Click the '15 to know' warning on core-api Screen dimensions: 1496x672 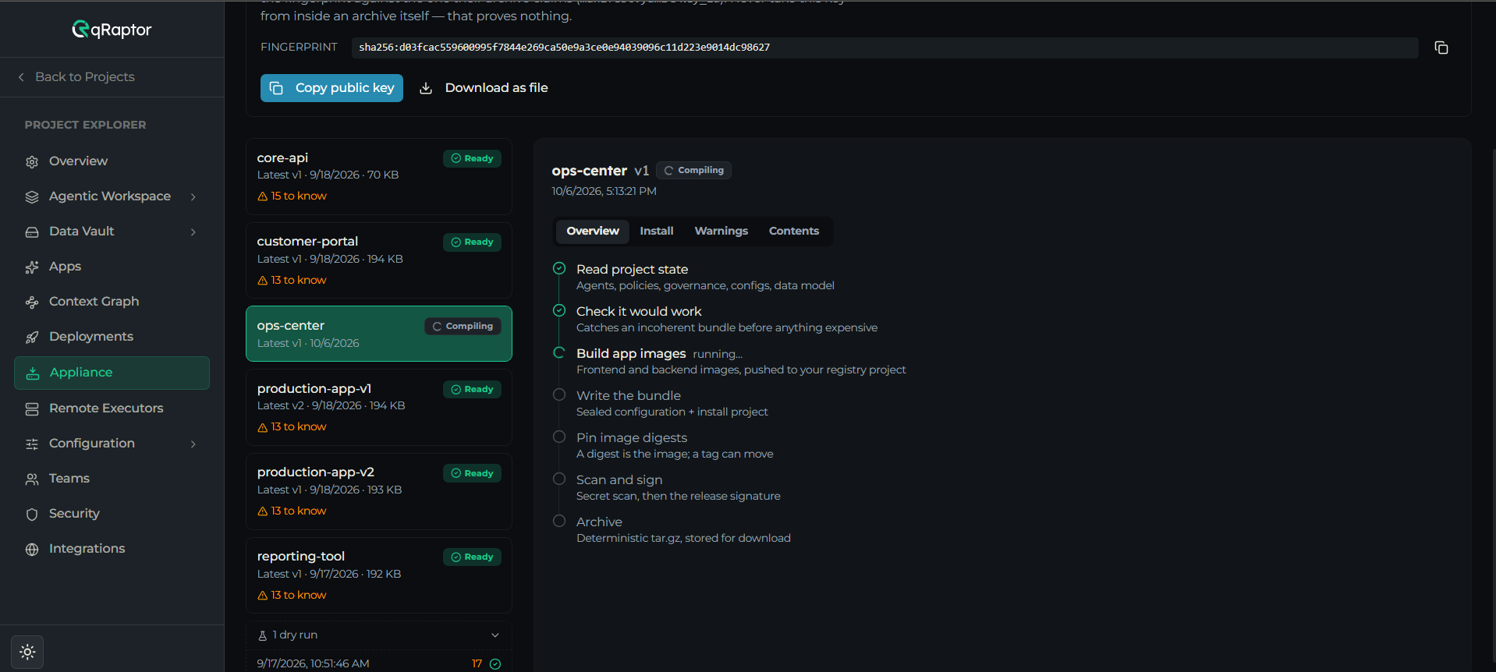coord(292,196)
